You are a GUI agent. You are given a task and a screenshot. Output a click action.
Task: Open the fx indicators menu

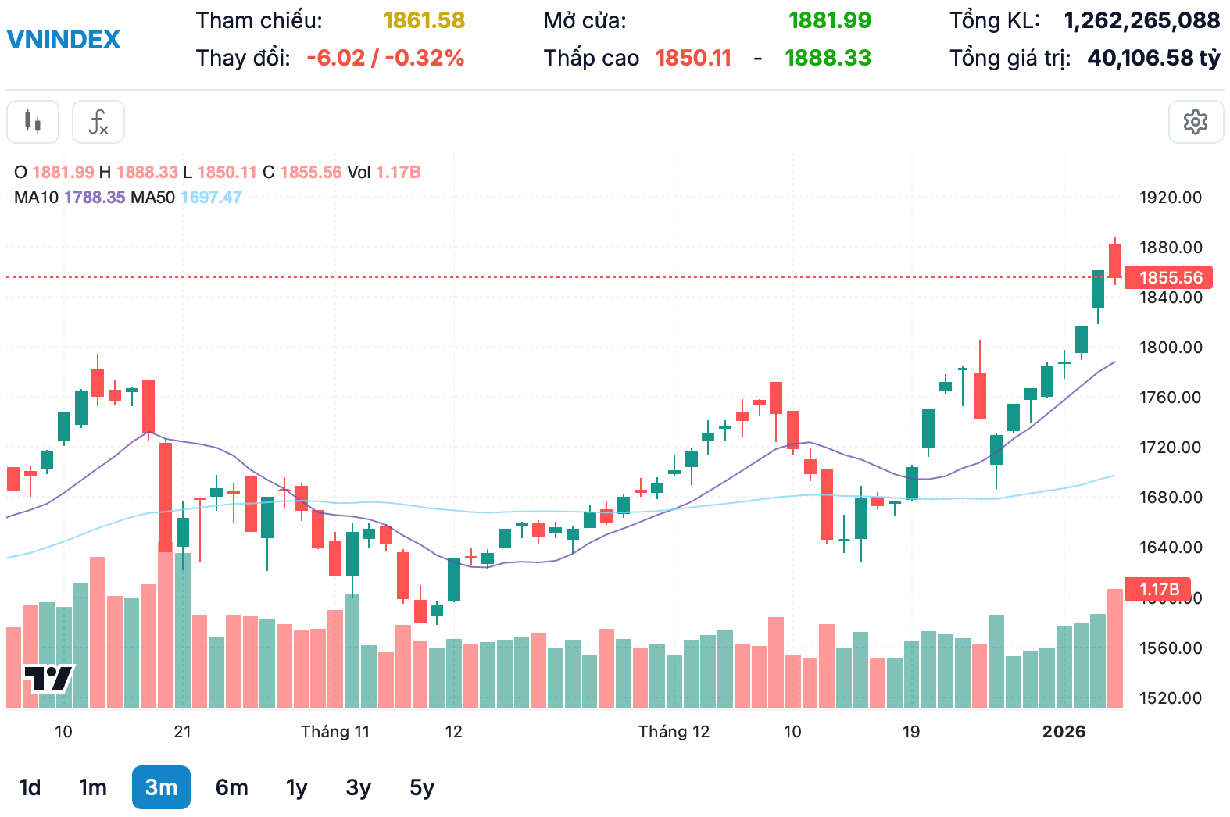[x=98, y=122]
